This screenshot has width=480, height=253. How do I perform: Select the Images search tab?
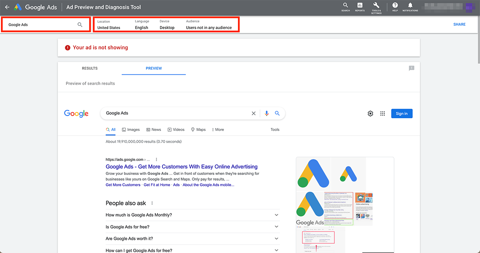(x=131, y=130)
